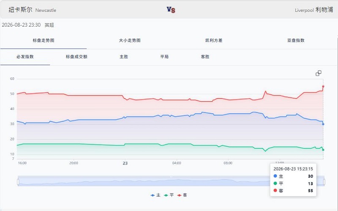The height and width of the screenshot is (211, 338).
Task: Click the green end point at 13
Action: 323,150
